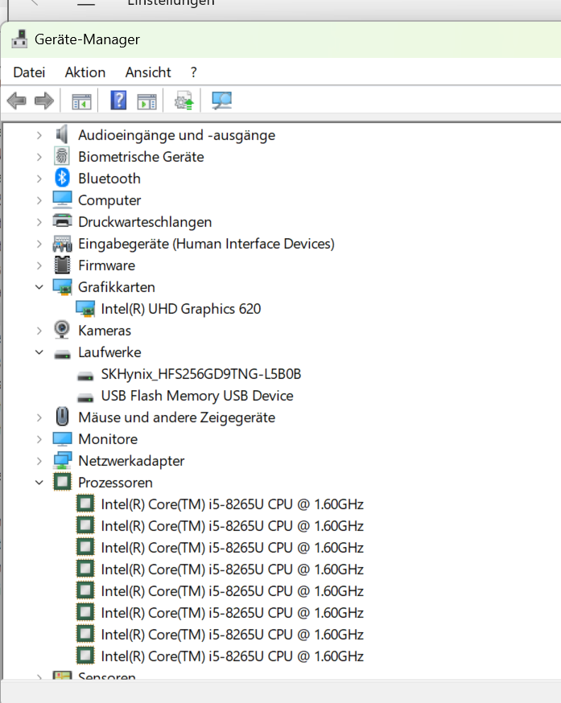Expand the Druckwarteschlangen node
The image size is (561, 703).
(x=39, y=222)
